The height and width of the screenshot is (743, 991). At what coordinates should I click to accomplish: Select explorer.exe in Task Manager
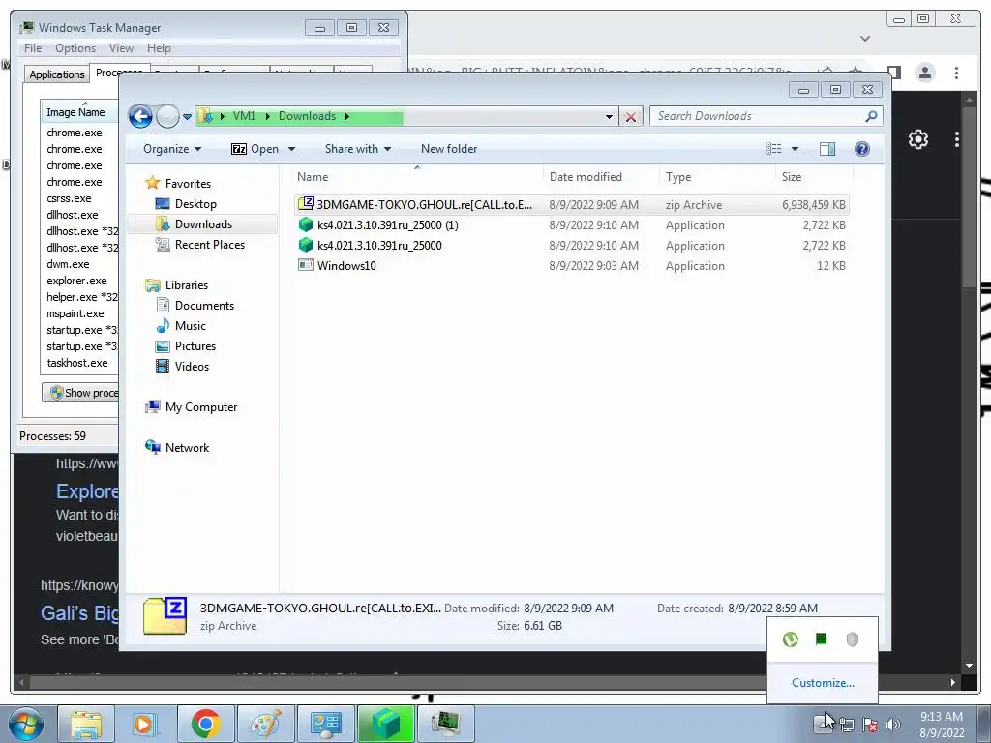point(76,281)
